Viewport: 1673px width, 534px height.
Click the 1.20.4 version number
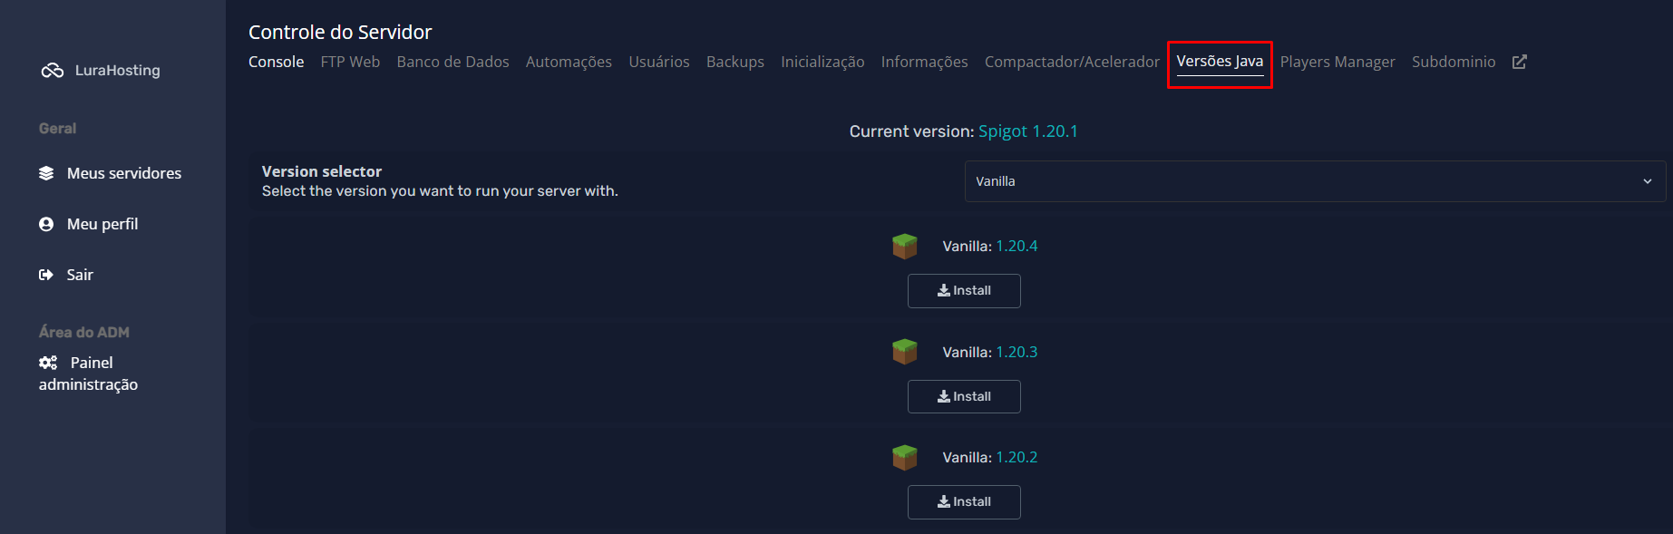pos(1016,247)
